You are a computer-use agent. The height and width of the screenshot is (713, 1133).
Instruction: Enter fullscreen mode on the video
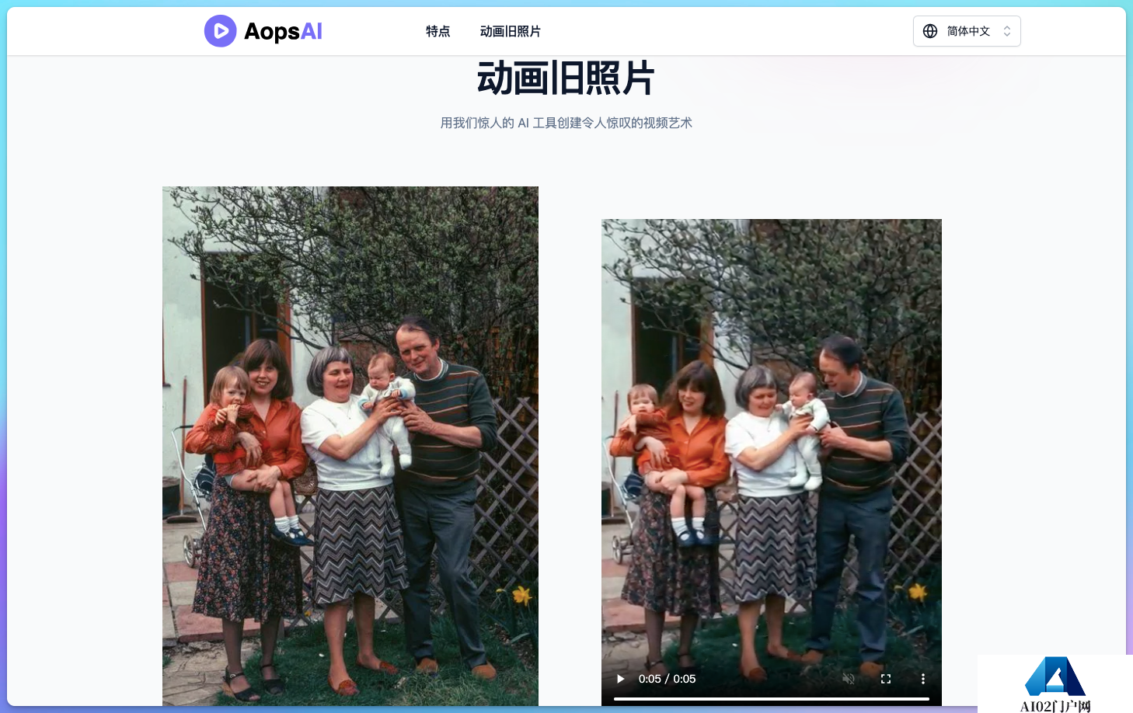click(x=886, y=679)
